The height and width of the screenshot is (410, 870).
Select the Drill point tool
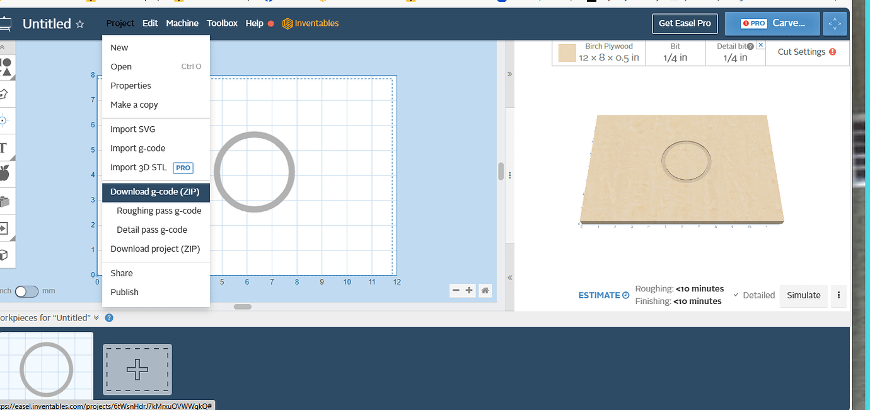pos(5,120)
